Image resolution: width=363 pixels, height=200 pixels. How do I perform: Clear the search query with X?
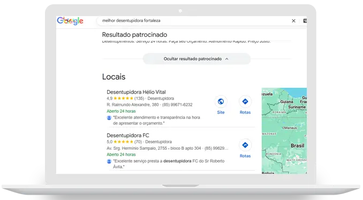point(293,21)
